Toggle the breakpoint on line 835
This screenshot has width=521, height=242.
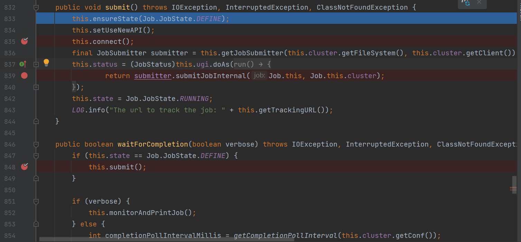coord(24,41)
